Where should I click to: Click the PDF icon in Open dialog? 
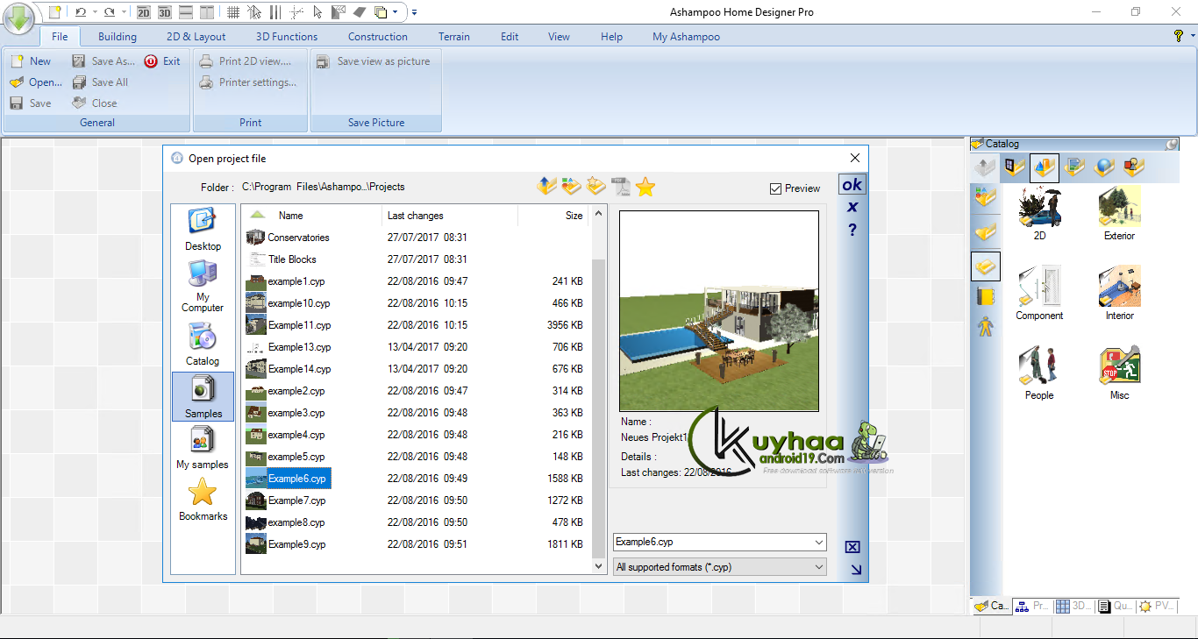pos(621,186)
